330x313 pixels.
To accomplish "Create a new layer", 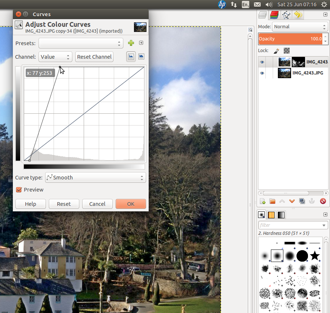I will (262, 201).
